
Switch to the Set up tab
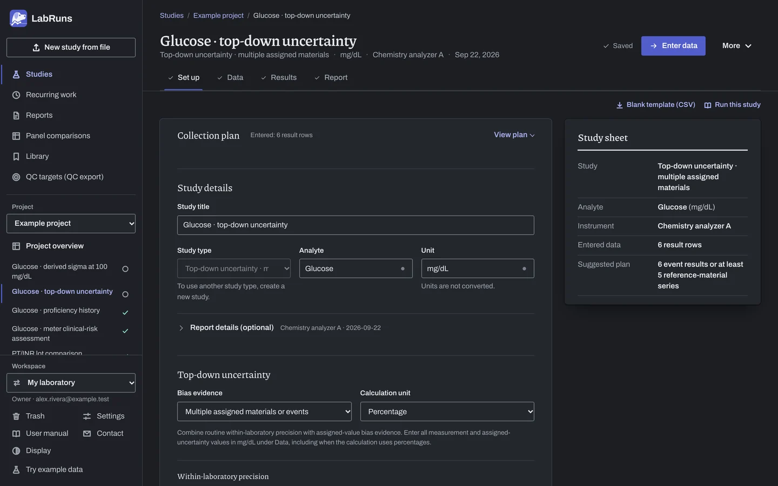click(183, 78)
